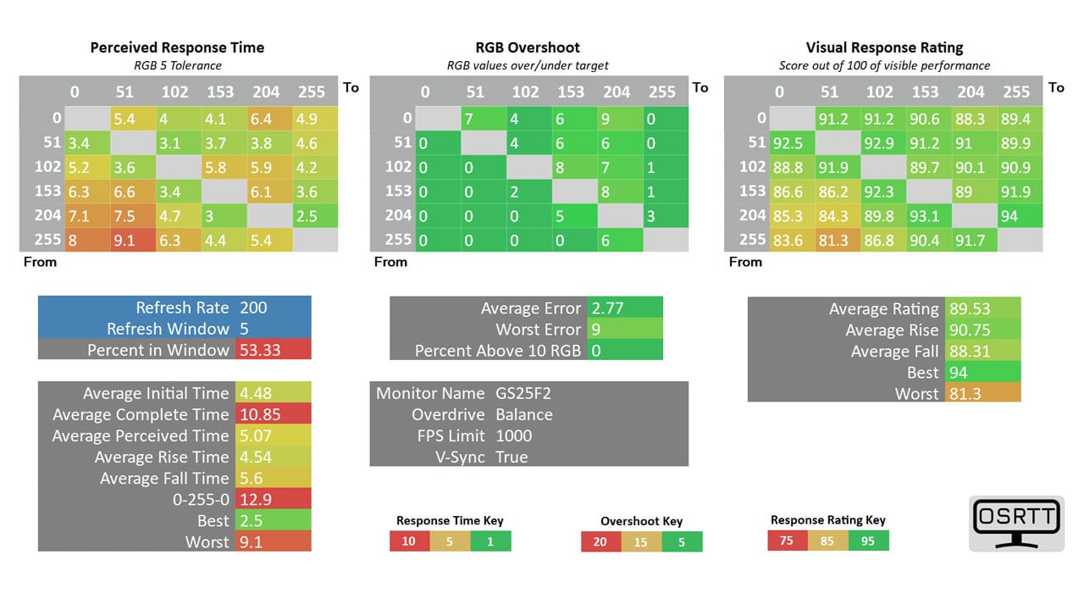The height and width of the screenshot is (610, 1084).
Task: Click the Perceived Response Time title
Action: (177, 47)
